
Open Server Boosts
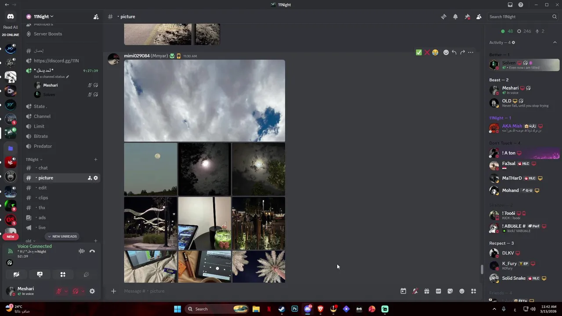[x=62, y=34]
